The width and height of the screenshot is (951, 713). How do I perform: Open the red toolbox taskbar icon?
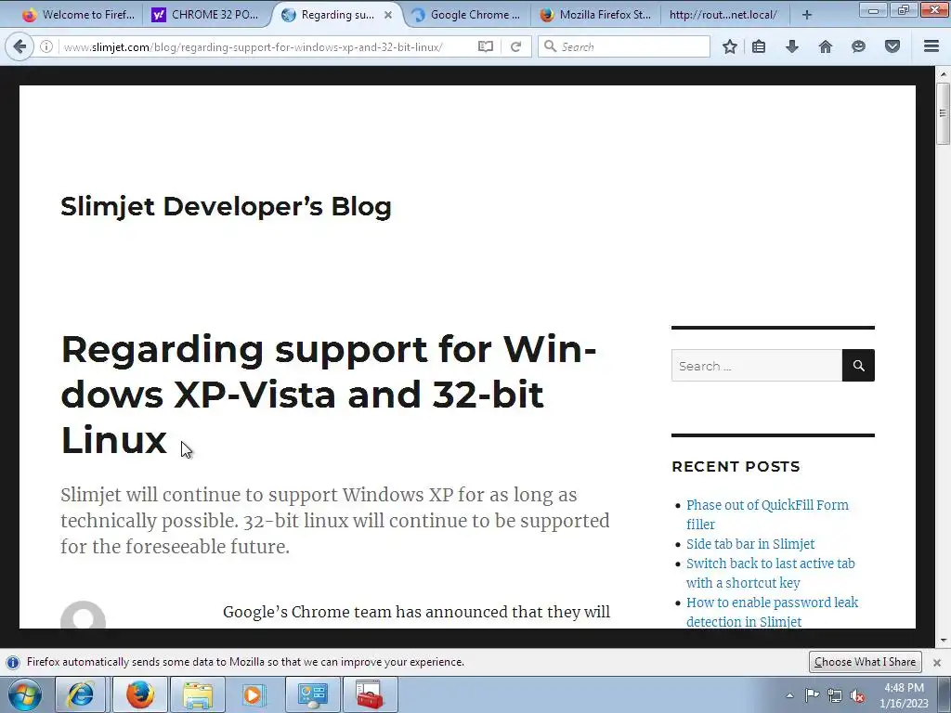coord(370,694)
